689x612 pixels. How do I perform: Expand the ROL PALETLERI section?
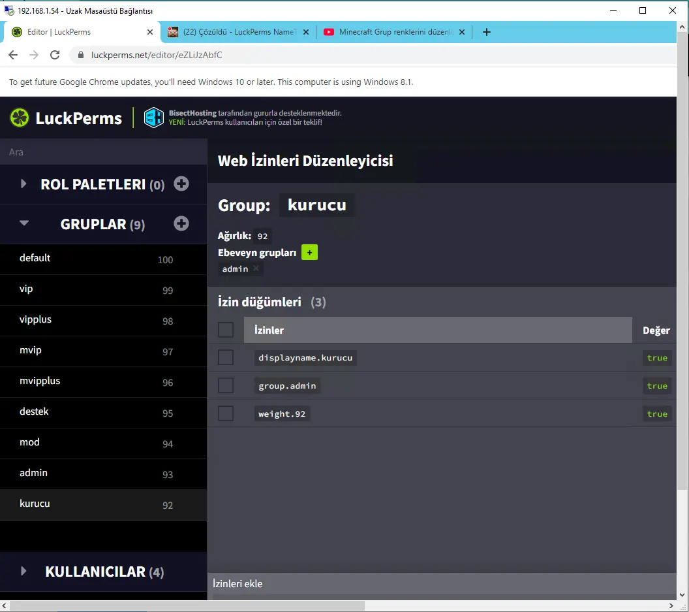coord(23,184)
